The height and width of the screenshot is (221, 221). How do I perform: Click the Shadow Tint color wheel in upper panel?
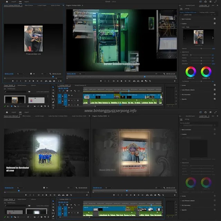click(191, 72)
